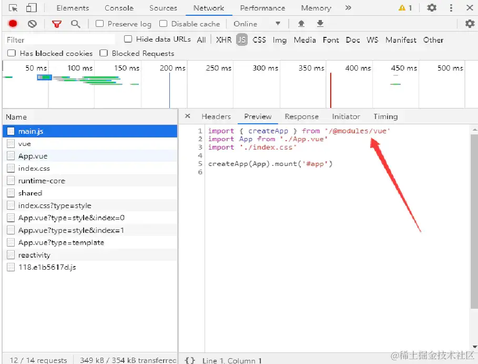Screen dimensions: 478x364
Task: Open DevTools settings gear at top
Action: pos(432,7)
